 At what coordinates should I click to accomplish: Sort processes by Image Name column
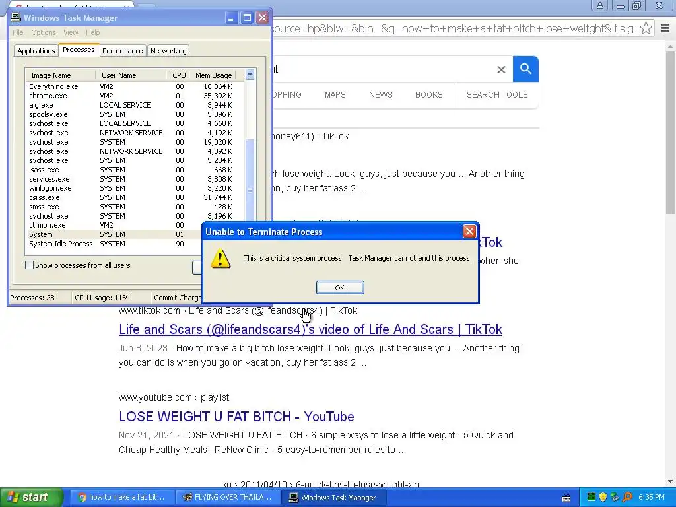60,75
